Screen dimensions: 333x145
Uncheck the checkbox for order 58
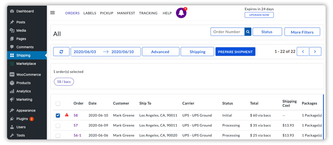[58, 116]
